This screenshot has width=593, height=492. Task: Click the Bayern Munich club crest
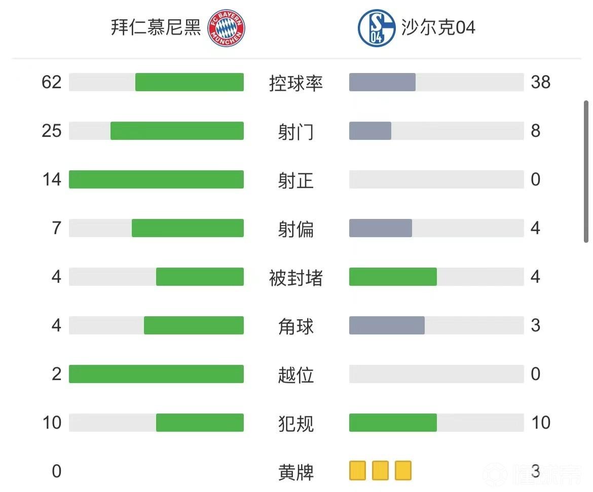point(227,28)
